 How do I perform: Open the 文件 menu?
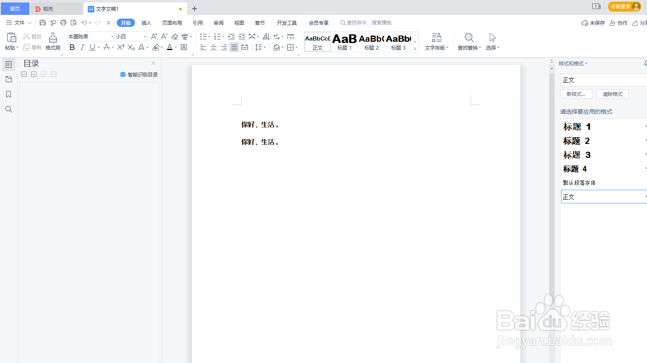[x=19, y=23]
